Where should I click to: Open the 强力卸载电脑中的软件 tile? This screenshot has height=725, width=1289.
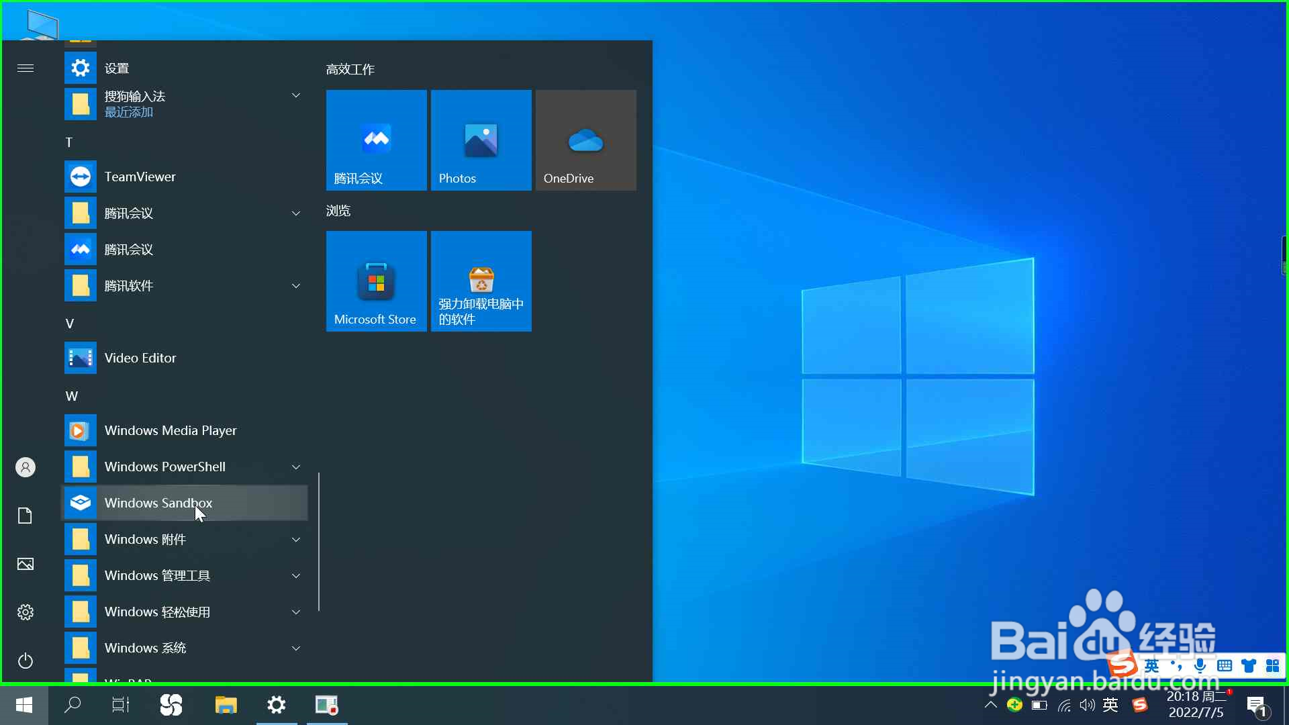pos(481,281)
